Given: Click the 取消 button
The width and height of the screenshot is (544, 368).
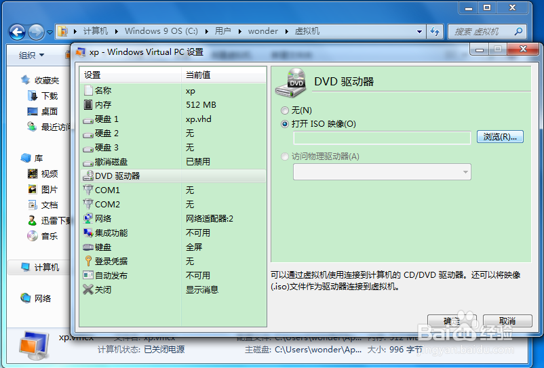Looking at the screenshot, I should [507, 321].
